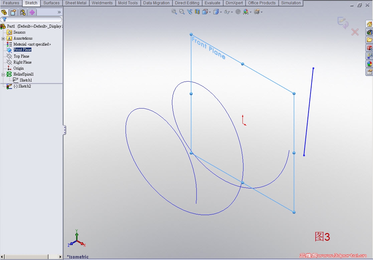Click the feature tree filter input field

tap(31, 19)
